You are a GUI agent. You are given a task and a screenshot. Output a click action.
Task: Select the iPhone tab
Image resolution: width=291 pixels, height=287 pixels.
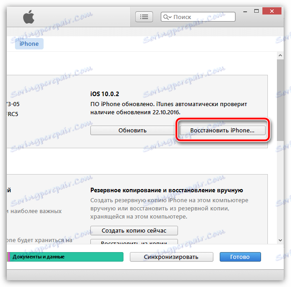tap(29, 44)
